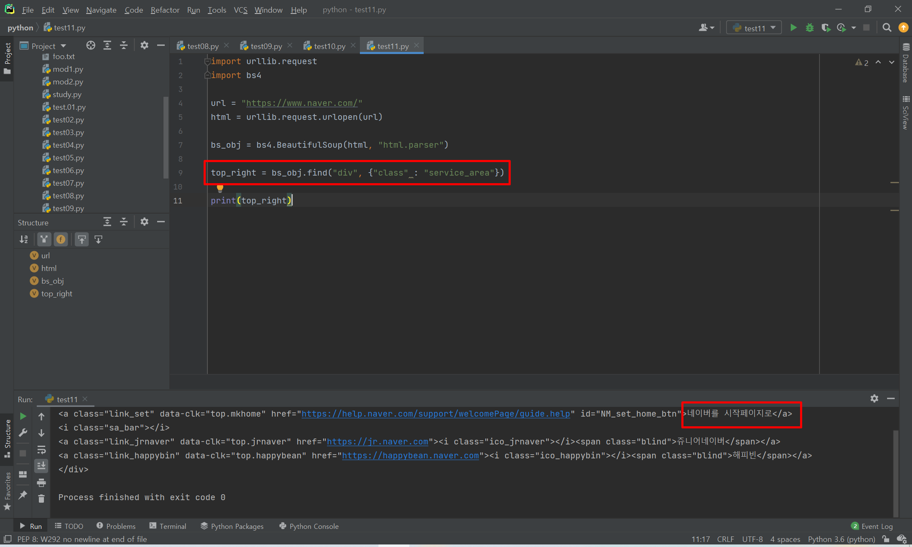The height and width of the screenshot is (547, 912).
Task: Select test05.py in project tree
Action: click(68, 158)
